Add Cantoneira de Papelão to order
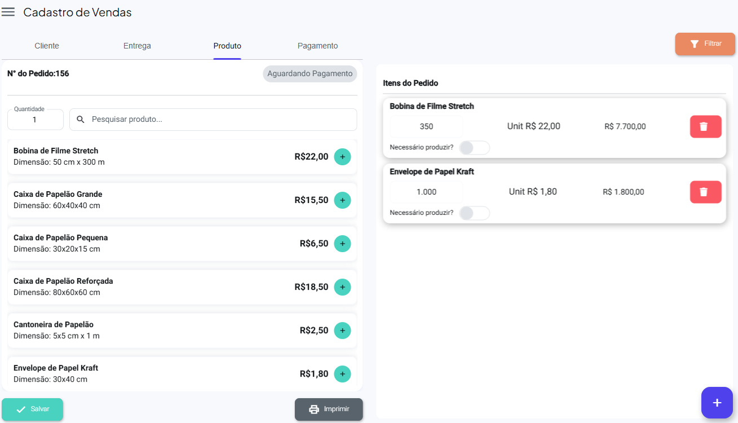 tap(342, 331)
